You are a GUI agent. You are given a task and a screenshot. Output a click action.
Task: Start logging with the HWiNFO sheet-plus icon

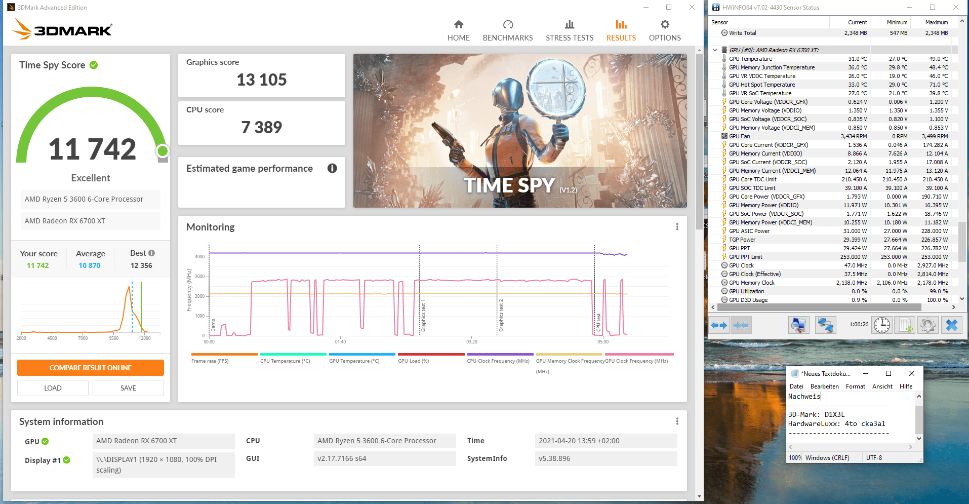pyautogui.click(x=905, y=325)
